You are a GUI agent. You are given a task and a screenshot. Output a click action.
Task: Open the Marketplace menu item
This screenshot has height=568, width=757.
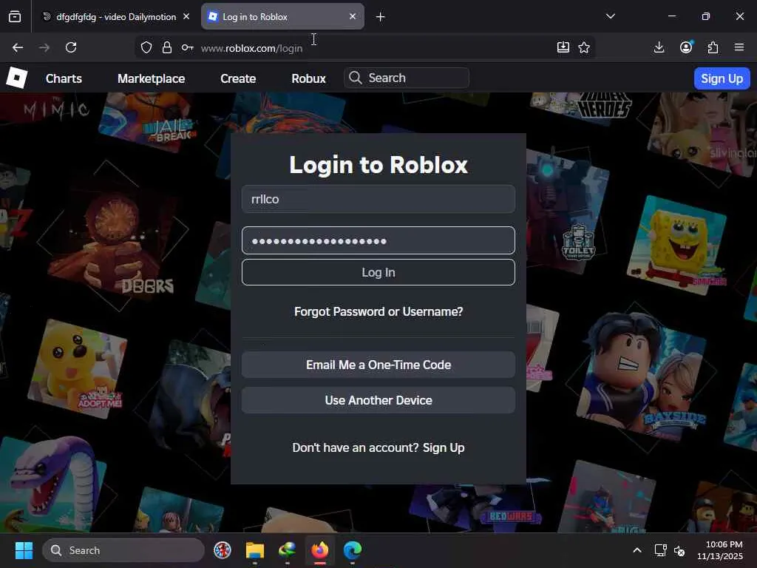(x=151, y=78)
